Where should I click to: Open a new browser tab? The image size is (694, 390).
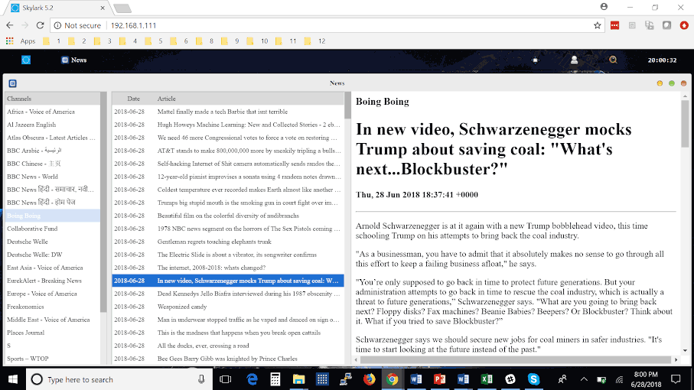pyautogui.click(x=122, y=8)
